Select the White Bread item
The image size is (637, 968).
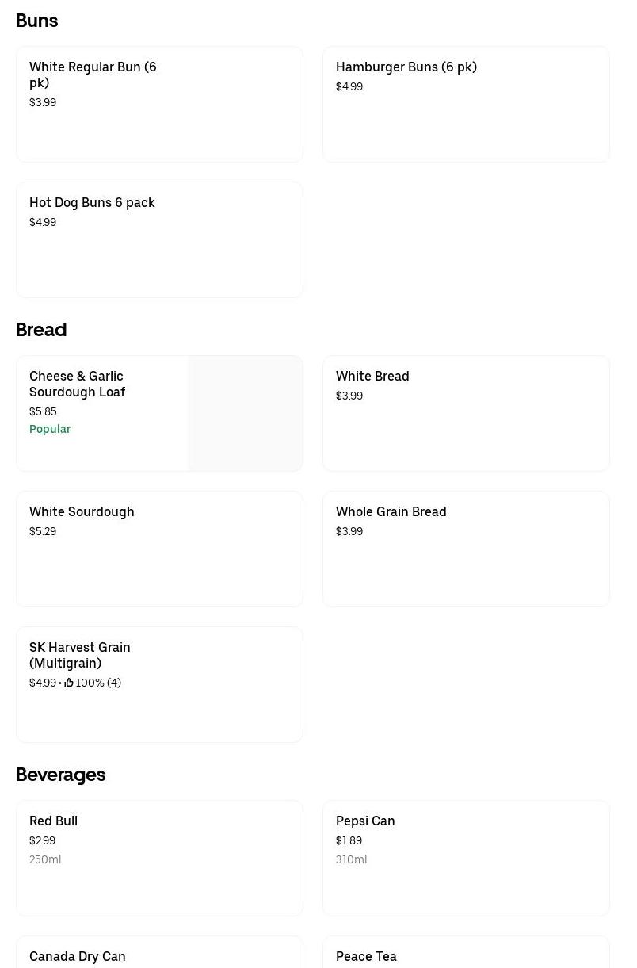pyautogui.click(x=466, y=413)
